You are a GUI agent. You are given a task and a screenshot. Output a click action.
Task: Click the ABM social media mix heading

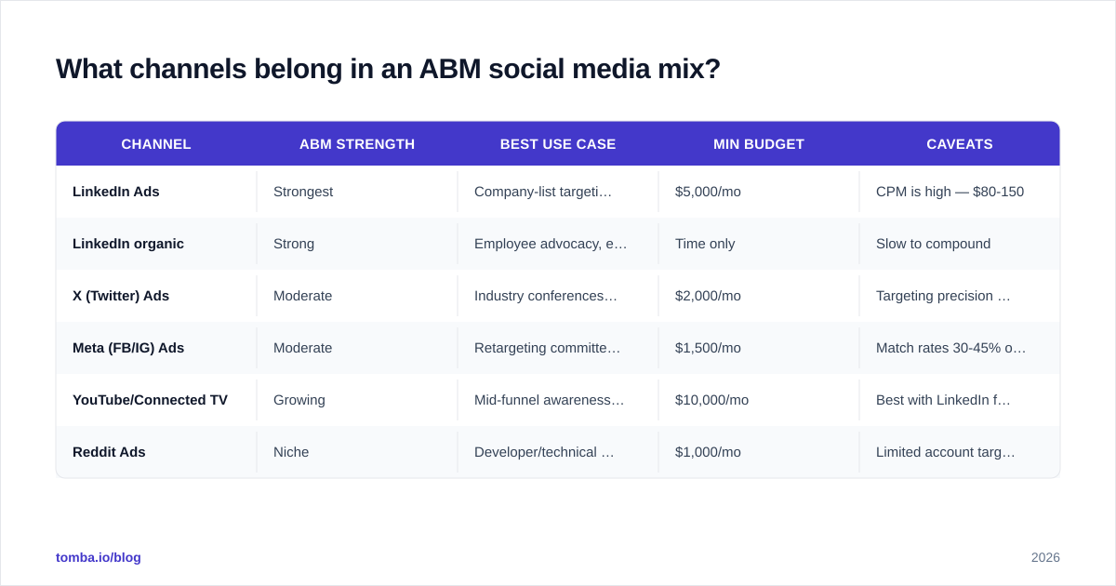(388, 69)
